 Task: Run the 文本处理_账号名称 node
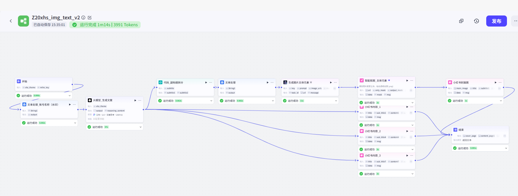click(x=70, y=104)
